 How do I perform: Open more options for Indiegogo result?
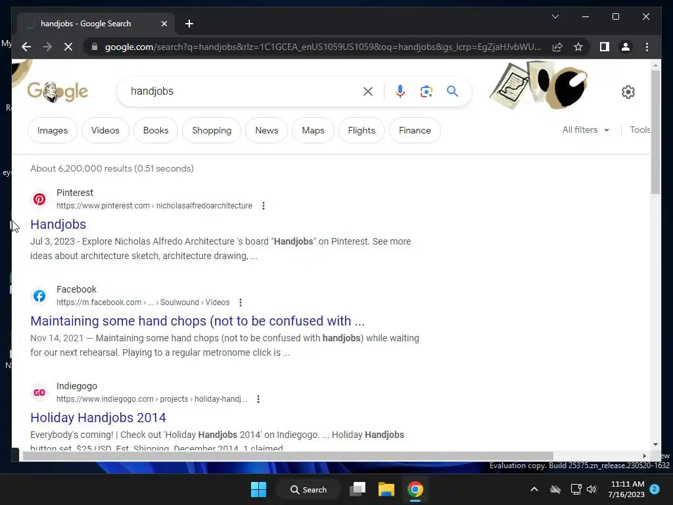258,399
